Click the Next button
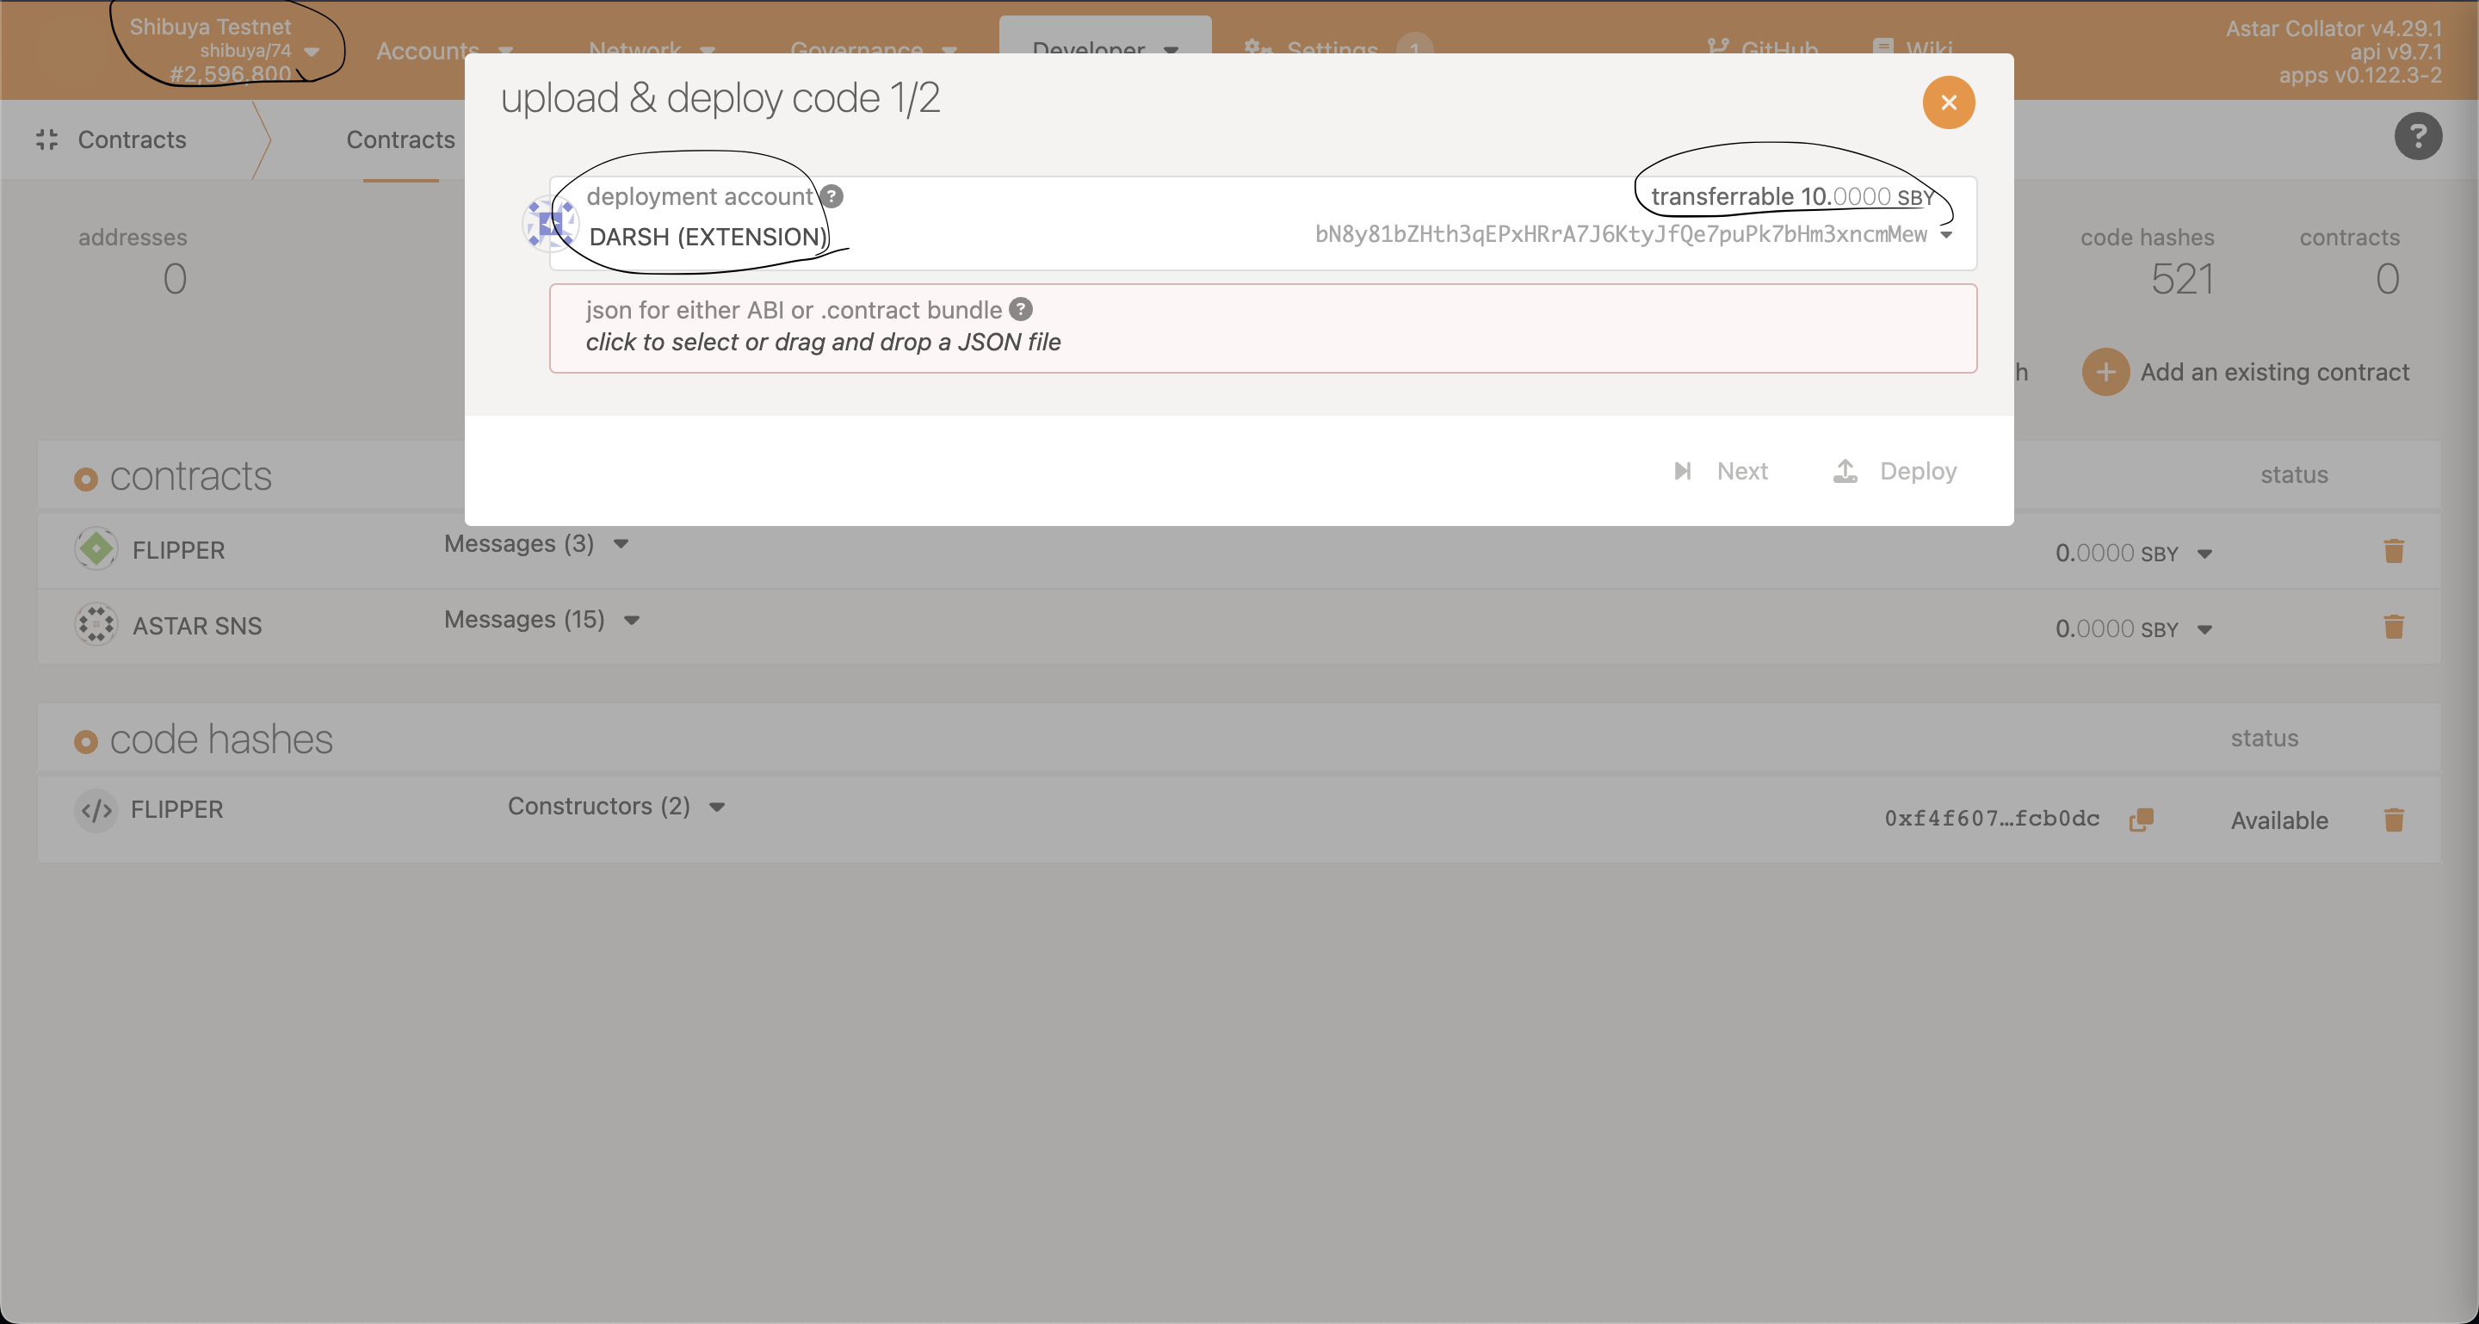Screen dimensions: 2479x1324 tap(1722, 472)
